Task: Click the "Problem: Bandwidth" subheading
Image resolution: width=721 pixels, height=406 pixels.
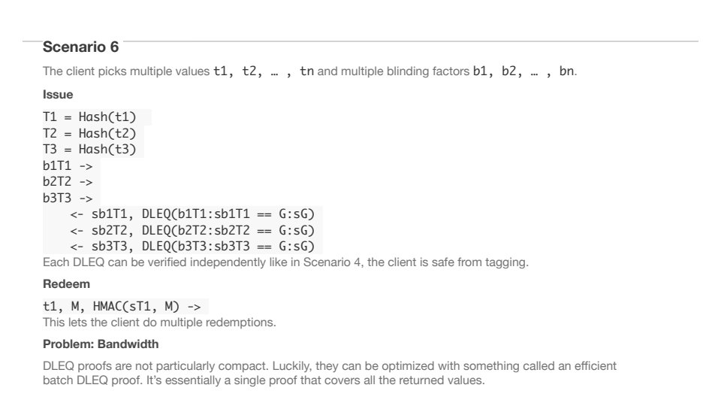Action: [101, 344]
